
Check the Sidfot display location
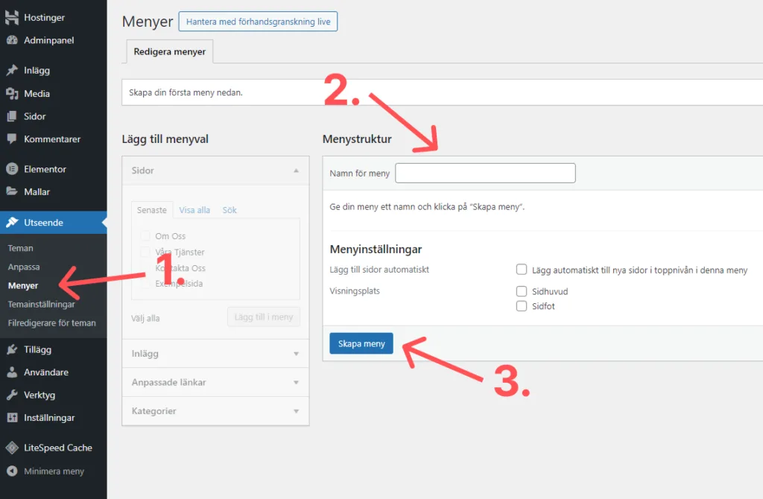coord(521,306)
